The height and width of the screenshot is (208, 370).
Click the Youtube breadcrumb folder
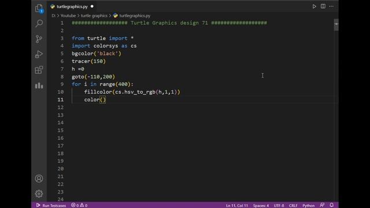[x=68, y=16]
